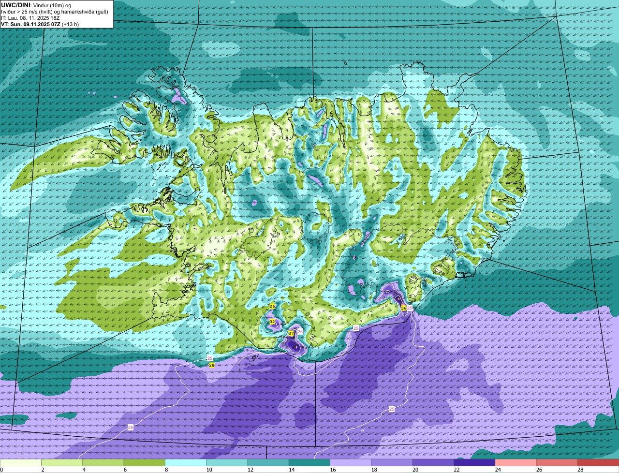Click the pale cream 0–2 legend swatch
The image size is (619, 473).
[21, 463]
